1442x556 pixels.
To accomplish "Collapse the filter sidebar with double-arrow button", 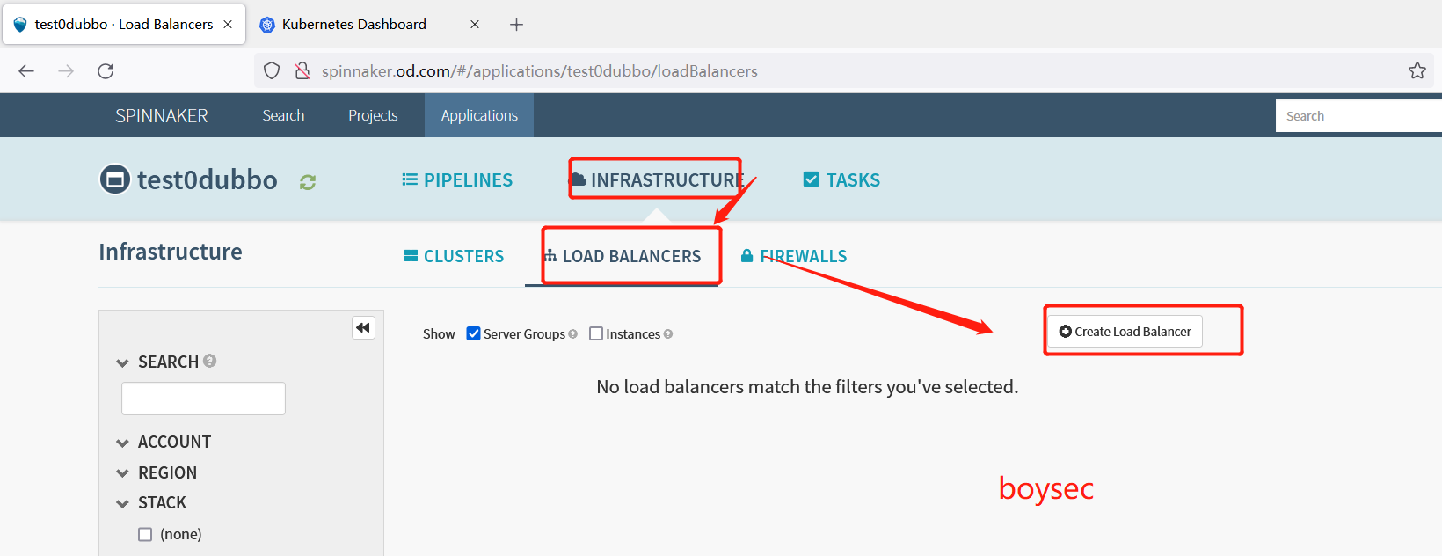I will (363, 328).
